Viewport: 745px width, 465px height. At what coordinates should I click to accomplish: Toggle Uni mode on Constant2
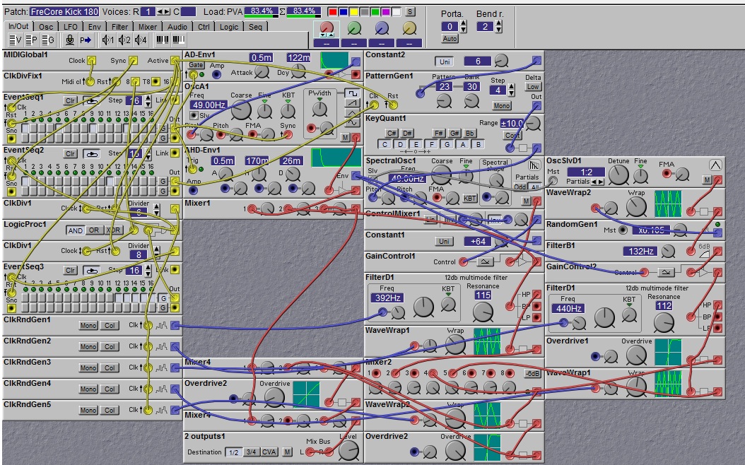click(445, 61)
